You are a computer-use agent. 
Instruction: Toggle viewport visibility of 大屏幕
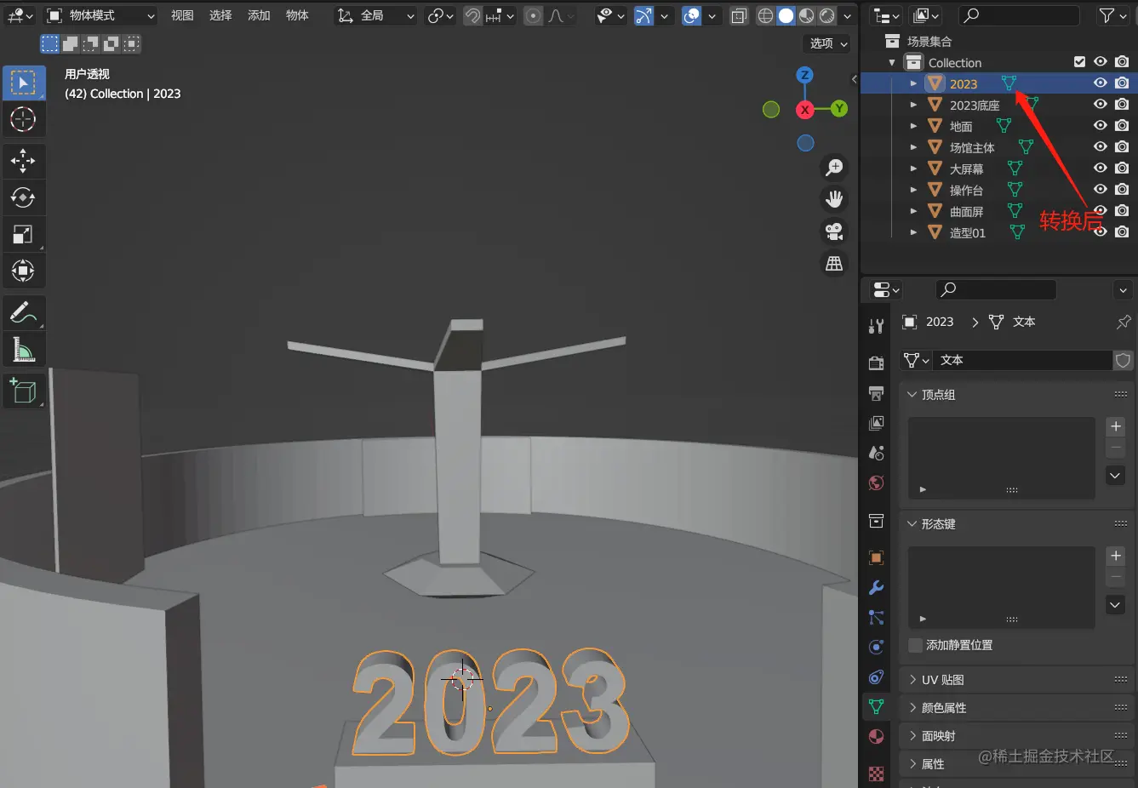[1101, 168]
